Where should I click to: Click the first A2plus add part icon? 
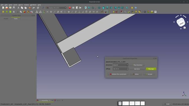click(3, 12)
